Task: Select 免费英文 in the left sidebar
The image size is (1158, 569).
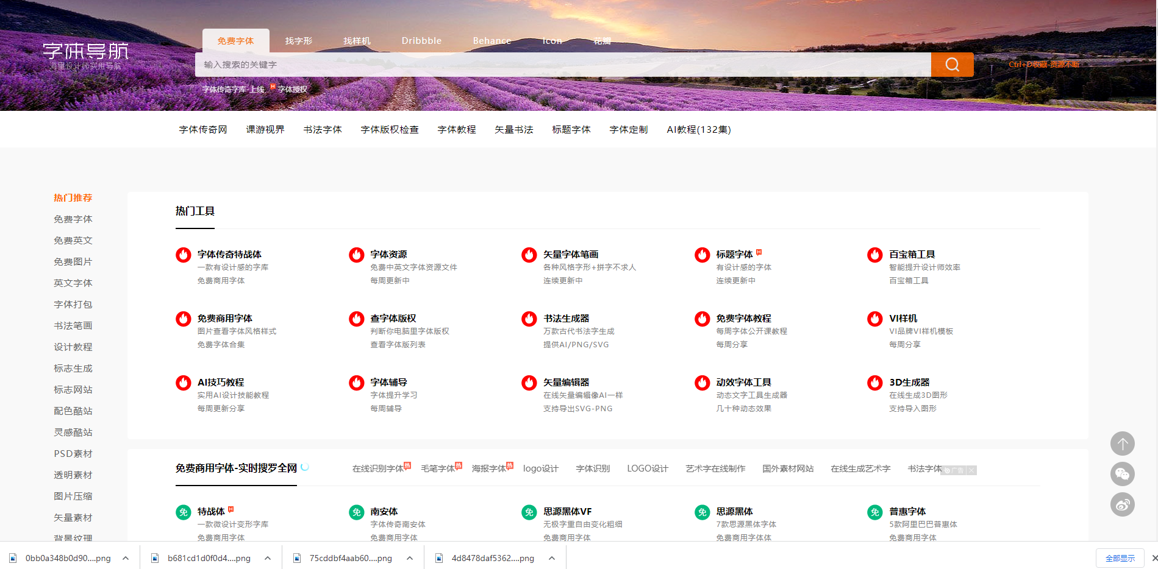Action: click(x=73, y=241)
